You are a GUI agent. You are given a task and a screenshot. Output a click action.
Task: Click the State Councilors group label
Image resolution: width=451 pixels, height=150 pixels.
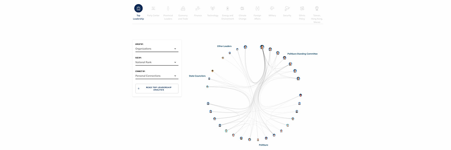197,76
